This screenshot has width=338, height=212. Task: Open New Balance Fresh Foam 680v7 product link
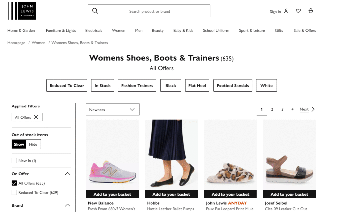[112, 209]
